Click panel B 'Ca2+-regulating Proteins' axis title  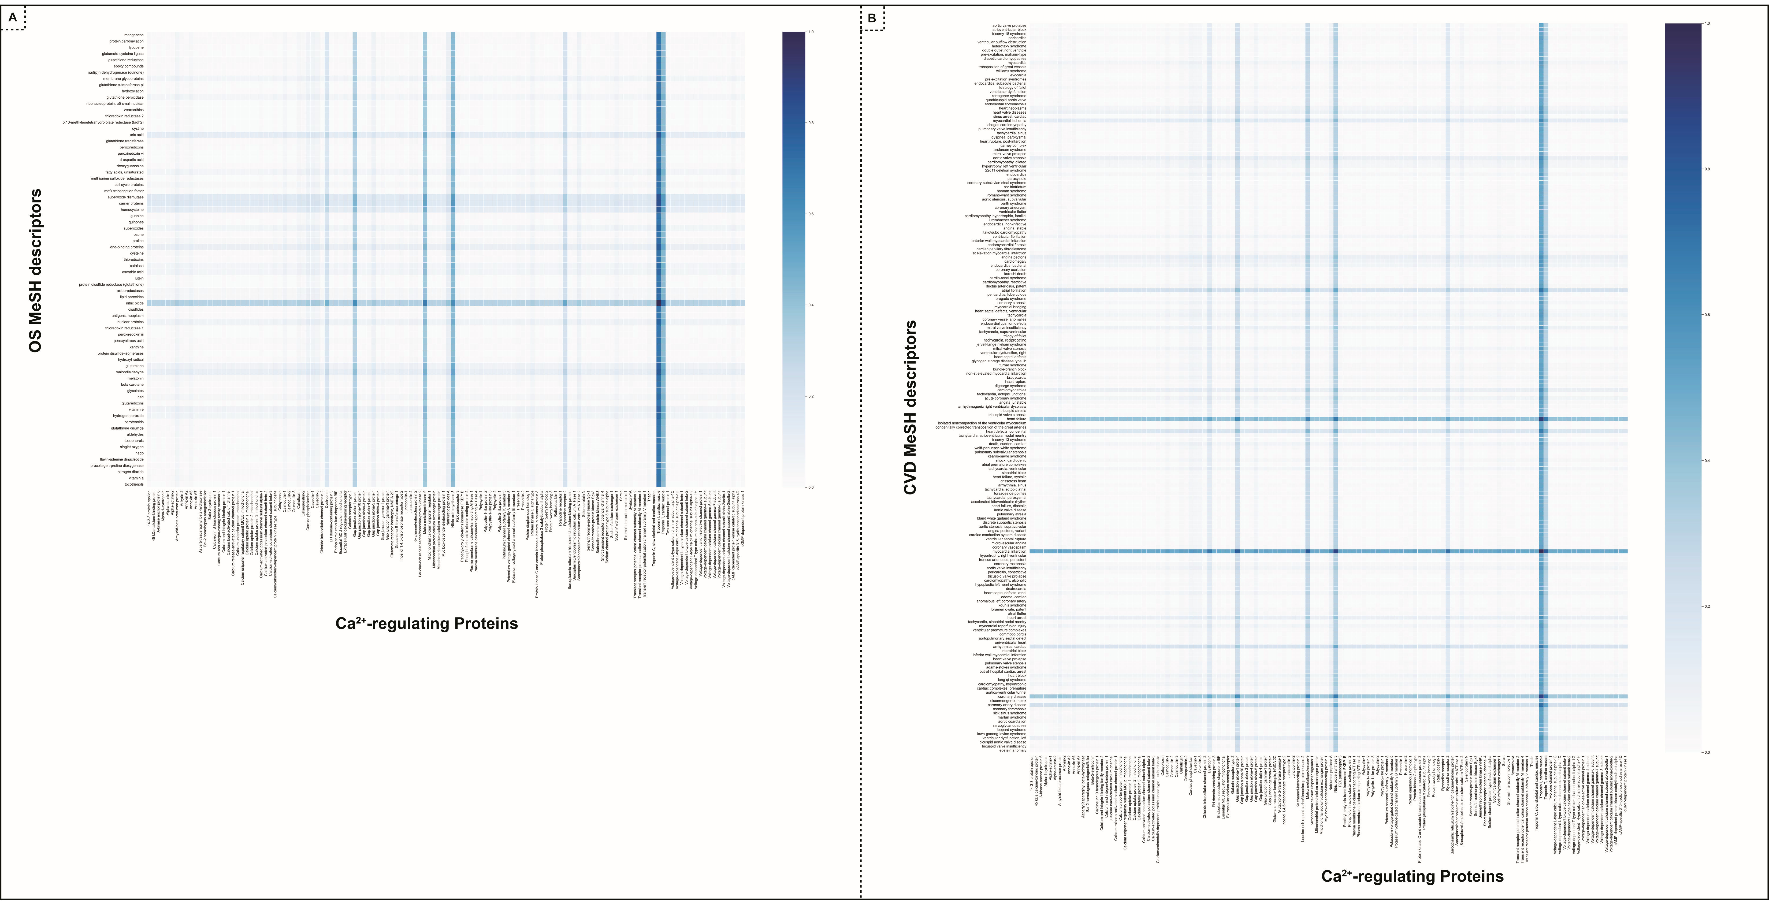tap(1412, 876)
